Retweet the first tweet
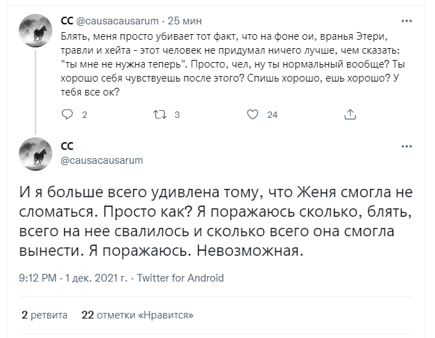This screenshot has height=338, width=435. (x=159, y=114)
